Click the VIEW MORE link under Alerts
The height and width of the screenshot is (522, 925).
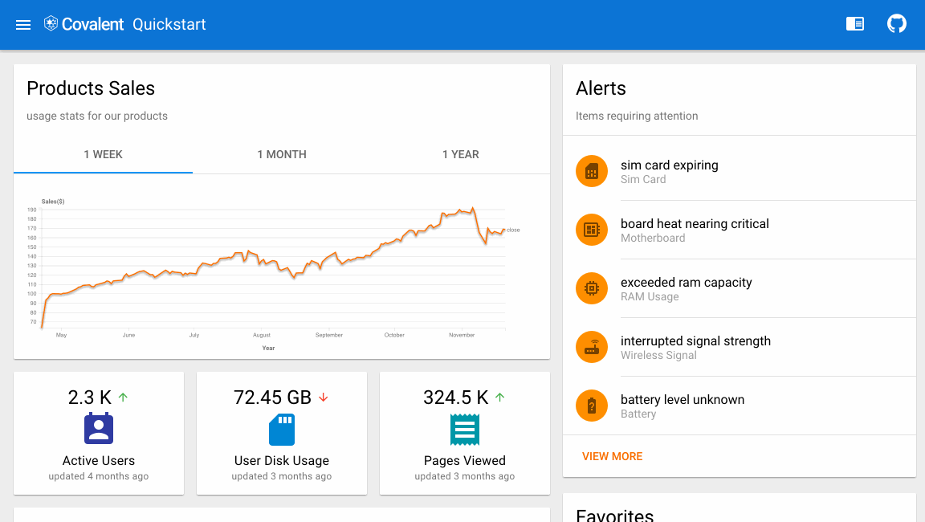(x=612, y=456)
